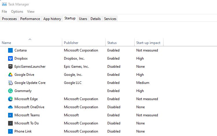Click the Grammarly green icon
This screenshot has width=217, height=136.
[x=10, y=91]
